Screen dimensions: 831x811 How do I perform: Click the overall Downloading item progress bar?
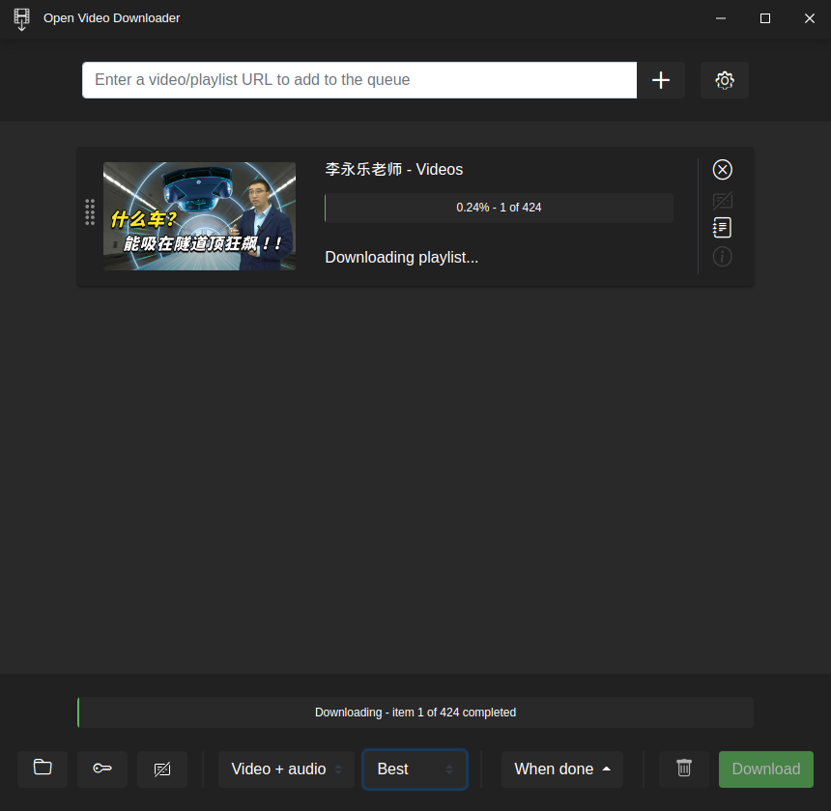pos(415,712)
